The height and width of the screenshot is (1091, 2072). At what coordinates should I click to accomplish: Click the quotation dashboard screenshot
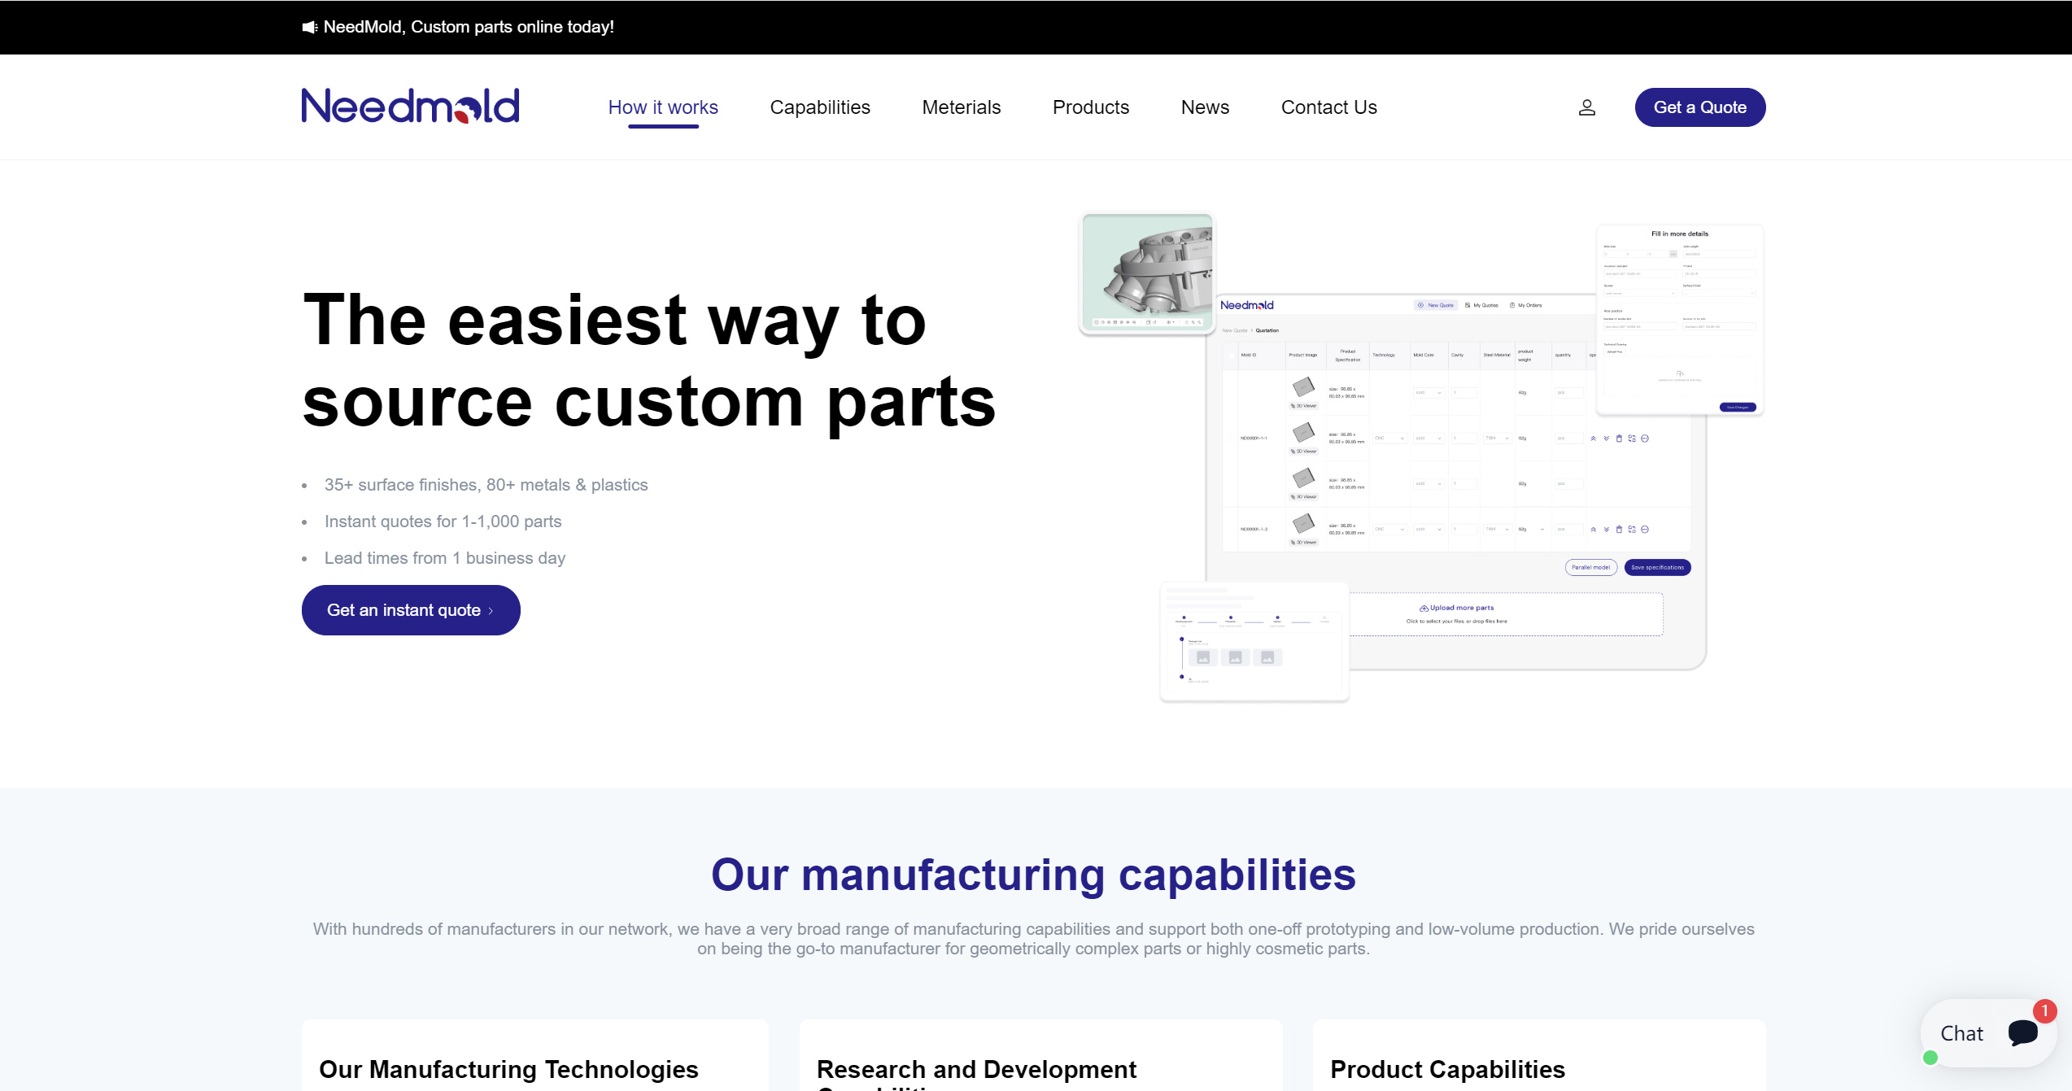pyautogui.click(x=1455, y=482)
